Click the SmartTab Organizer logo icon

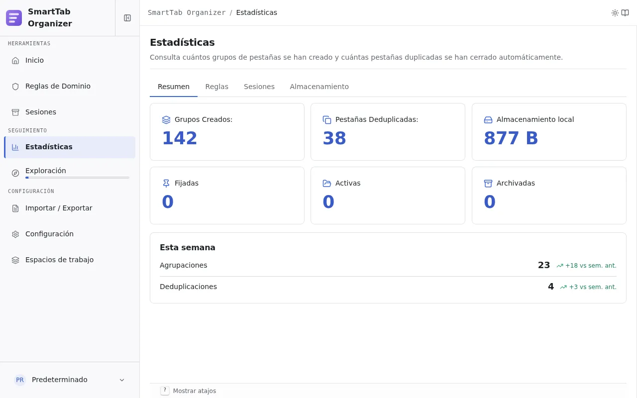point(14,18)
